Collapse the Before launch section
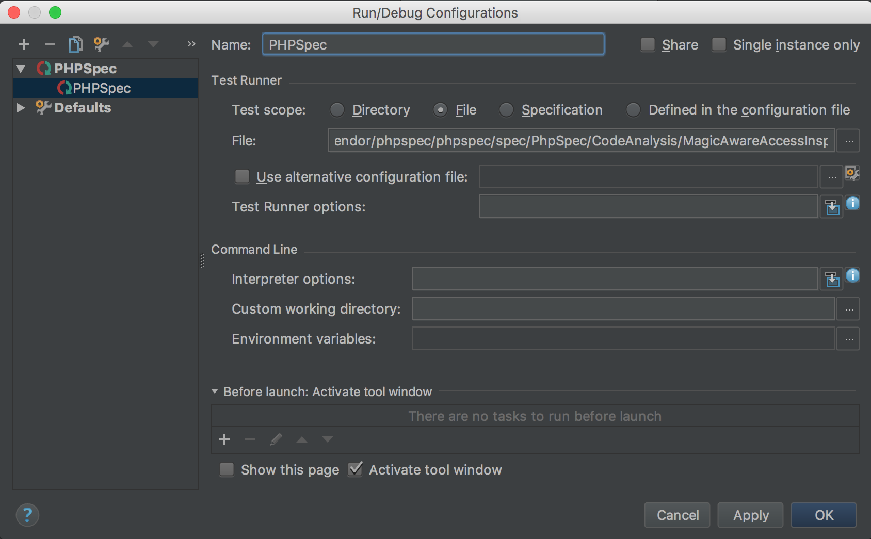The height and width of the screenshot is (539, 871). click(x=215, y=391)
